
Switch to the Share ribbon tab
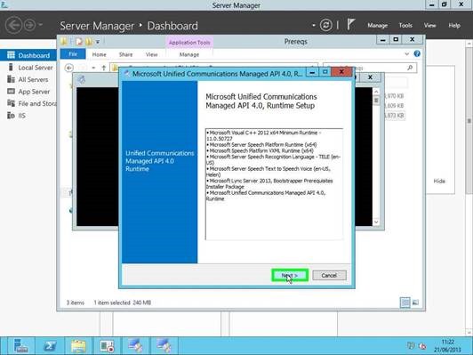click(125, 54)
